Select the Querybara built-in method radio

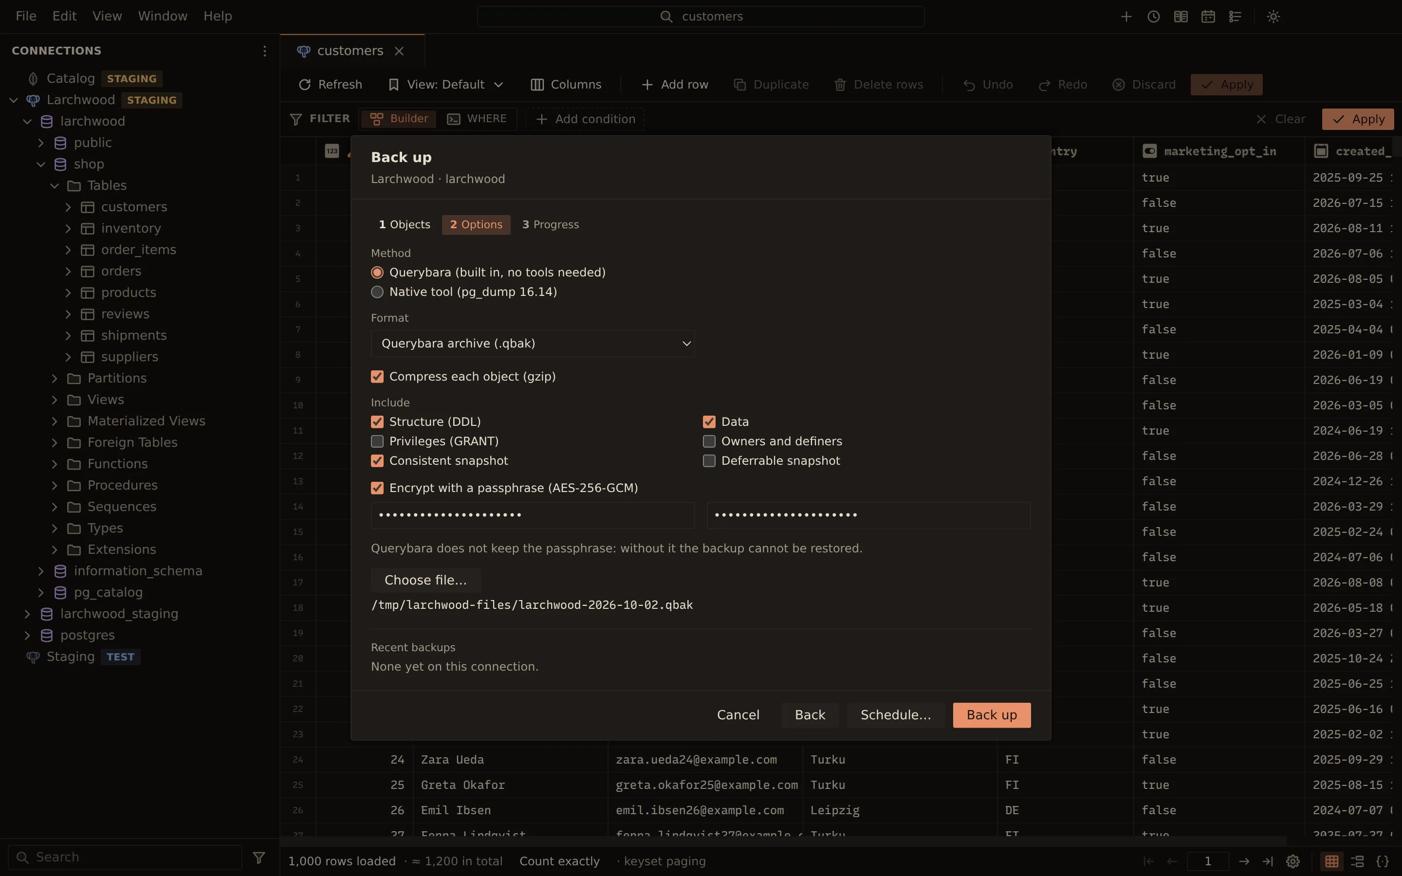click(377, 273)
